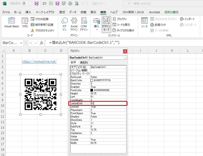Open the COM add-ins manager
The width and height of the screenshot is (203, 156).
pyautogui.click(x=84, y=24)
